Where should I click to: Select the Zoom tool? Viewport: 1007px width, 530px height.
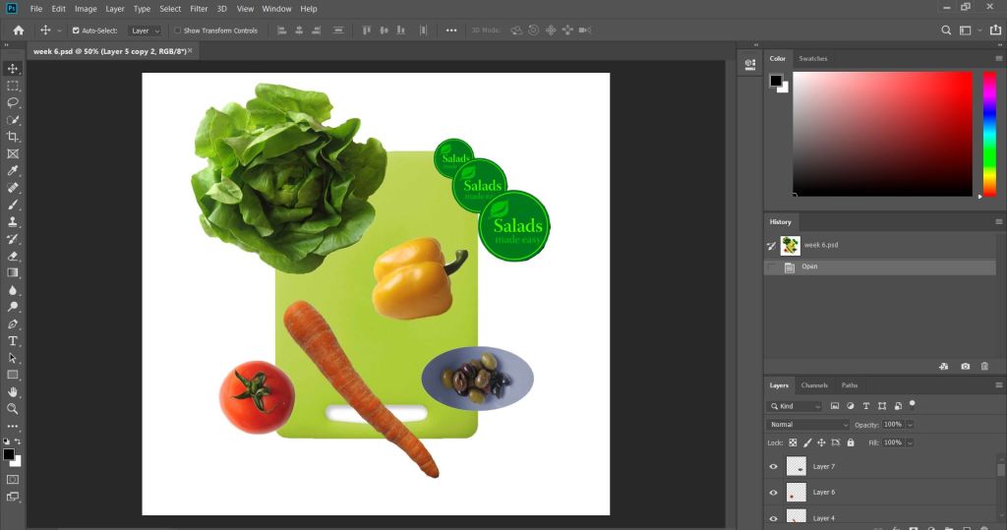(13, 408)
